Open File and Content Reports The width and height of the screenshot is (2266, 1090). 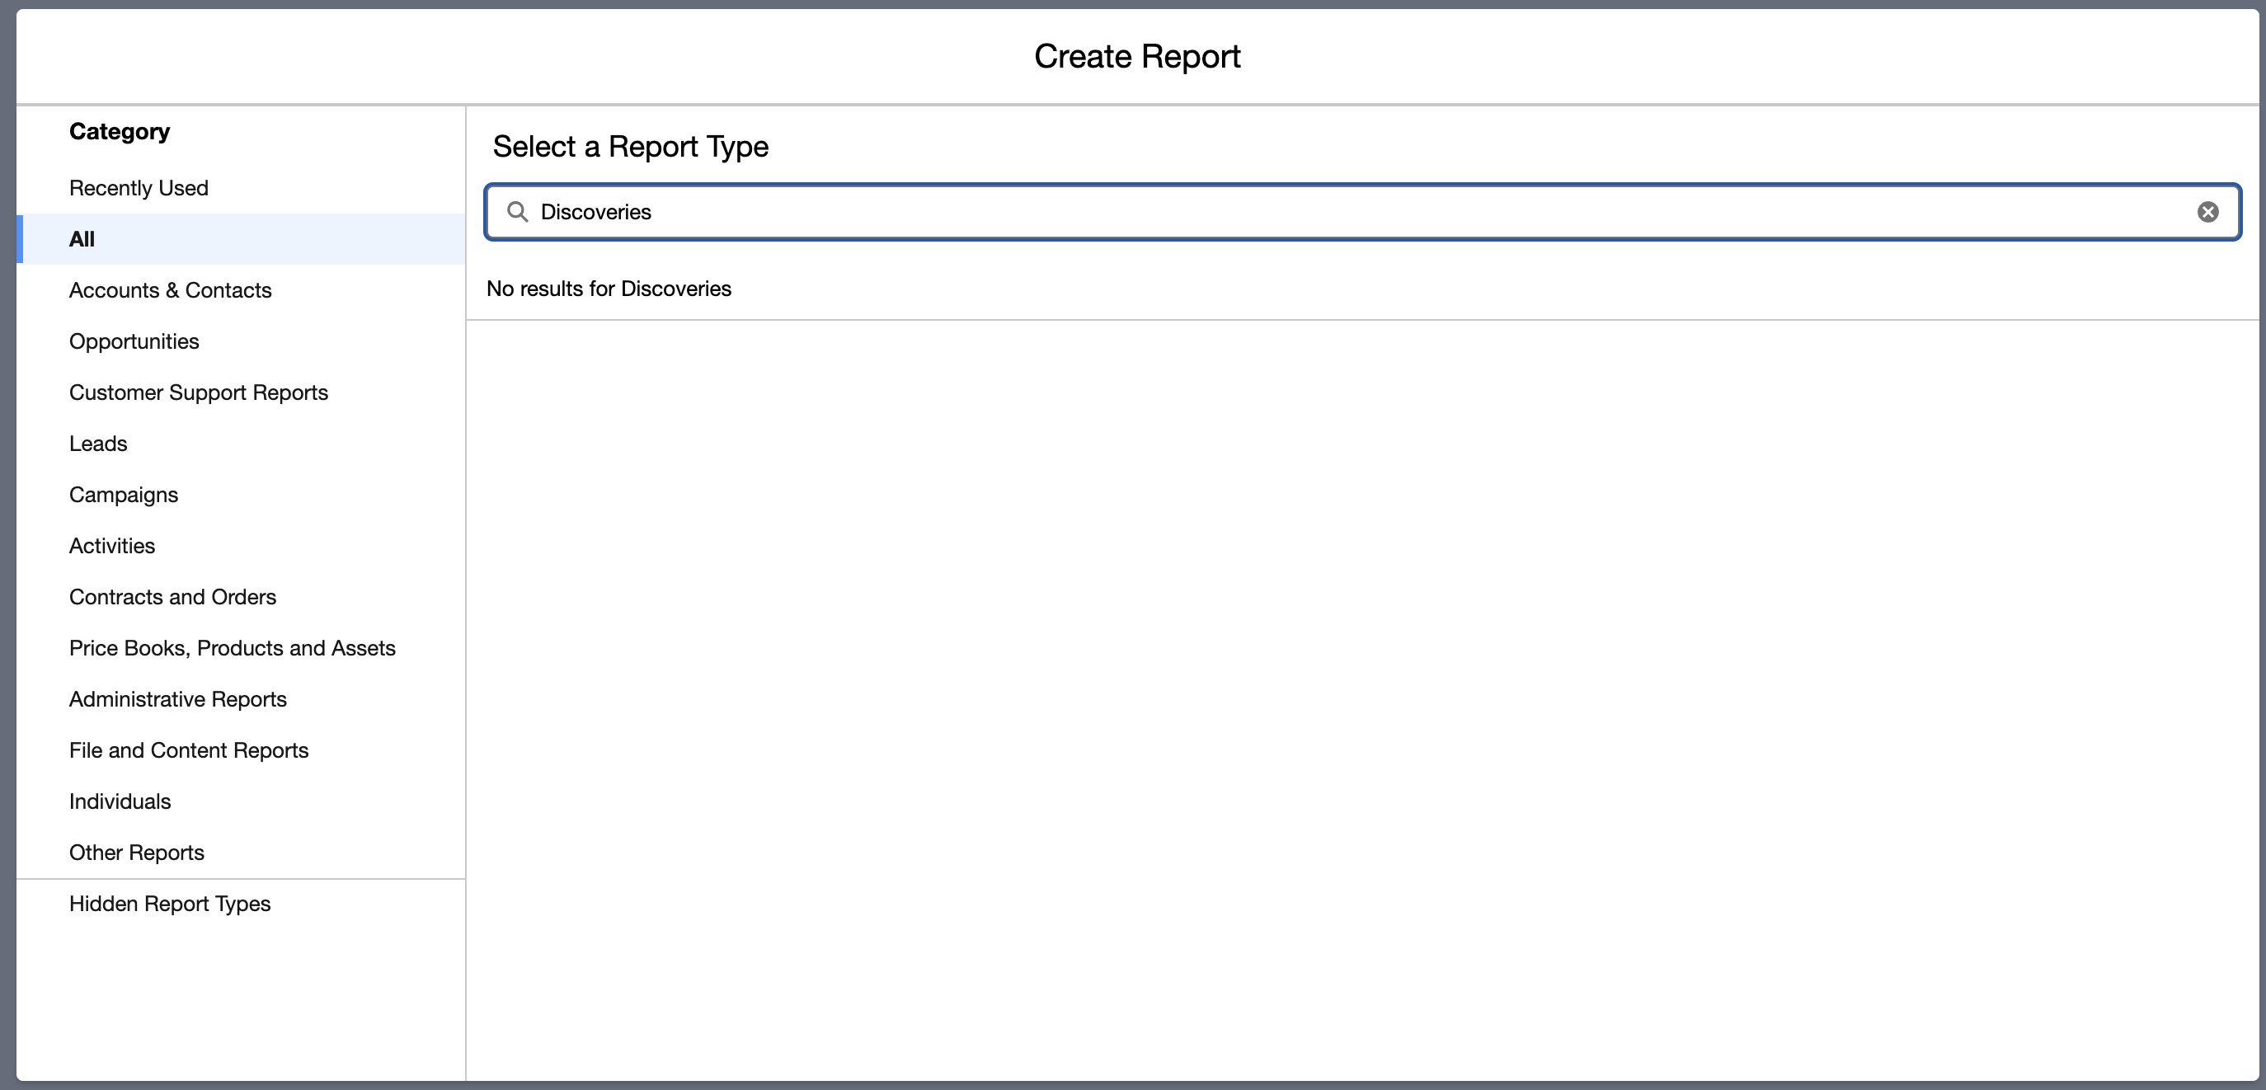click(x=188, y=750)
